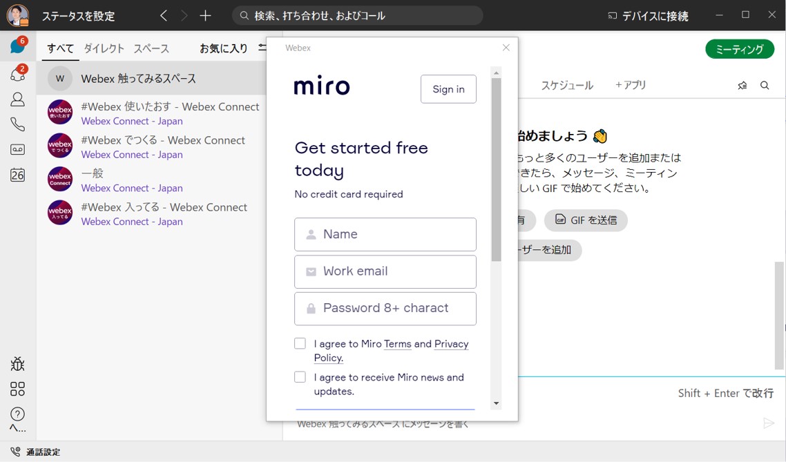Pin the Webex 触ってみるスペース conversation
The image size is (786, 462).
point(742,84)
